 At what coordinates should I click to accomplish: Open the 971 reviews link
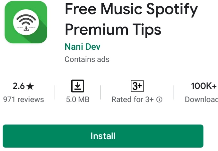point(23,99)
